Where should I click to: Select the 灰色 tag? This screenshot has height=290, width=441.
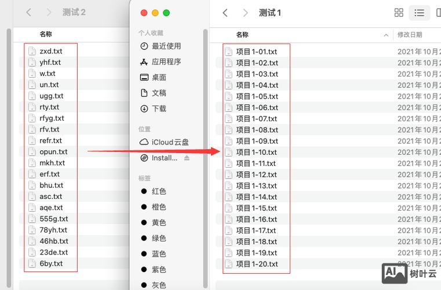(x=154, y=285)
